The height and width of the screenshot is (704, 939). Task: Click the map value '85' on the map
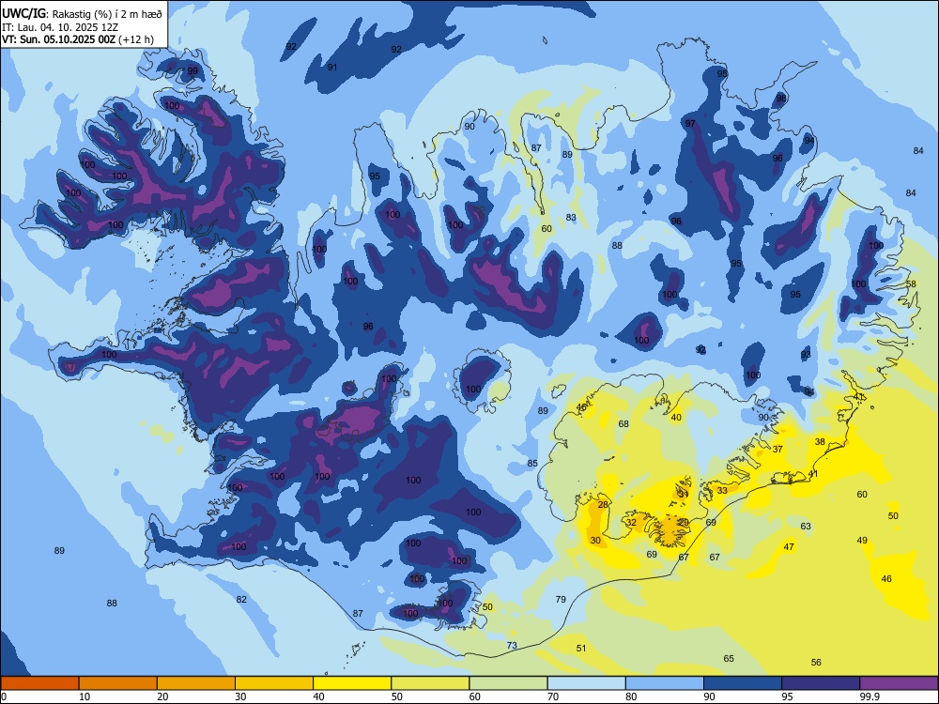coord(532,464)
